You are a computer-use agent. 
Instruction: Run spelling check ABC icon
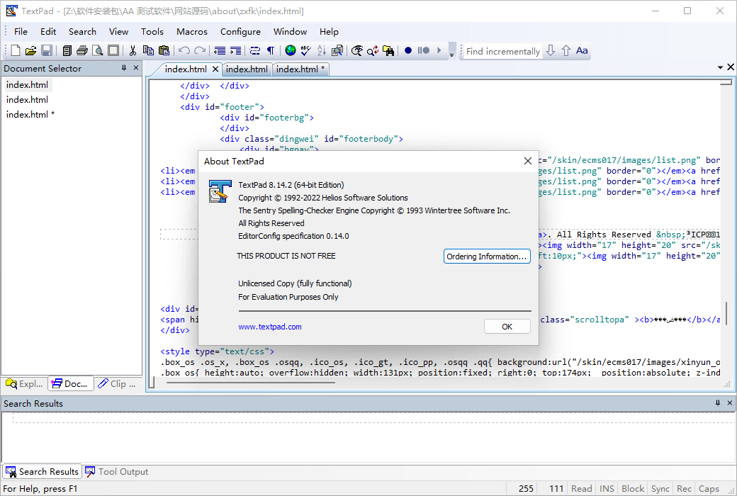coord(306,50)
